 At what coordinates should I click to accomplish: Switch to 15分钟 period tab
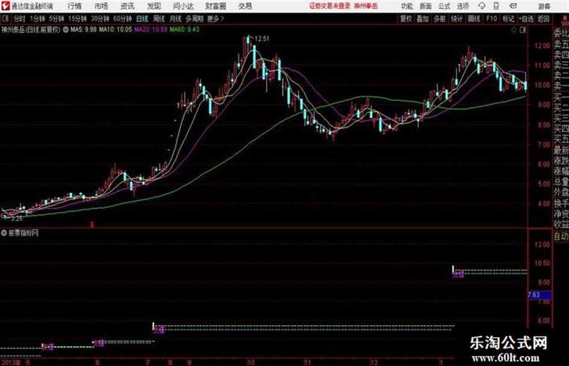[77, 19]
